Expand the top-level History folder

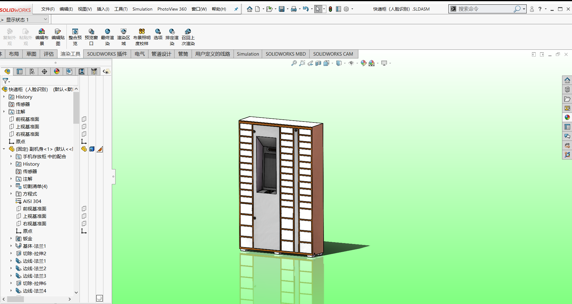click(4, 97)
